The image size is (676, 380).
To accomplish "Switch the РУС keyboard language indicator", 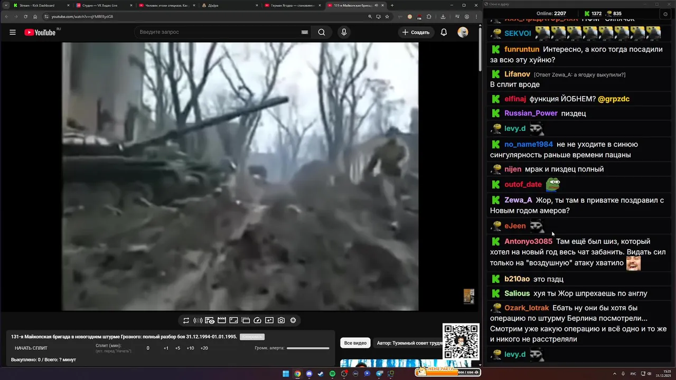I will coord(633,374).
